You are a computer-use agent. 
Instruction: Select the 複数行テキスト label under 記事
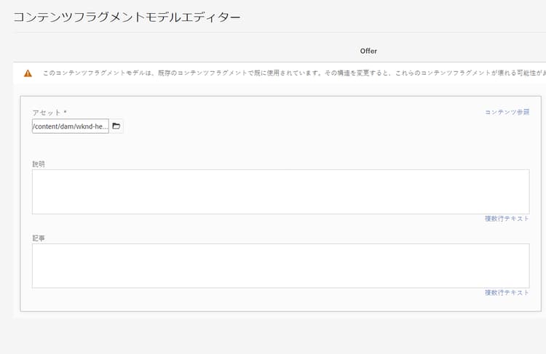coord(507,293)
